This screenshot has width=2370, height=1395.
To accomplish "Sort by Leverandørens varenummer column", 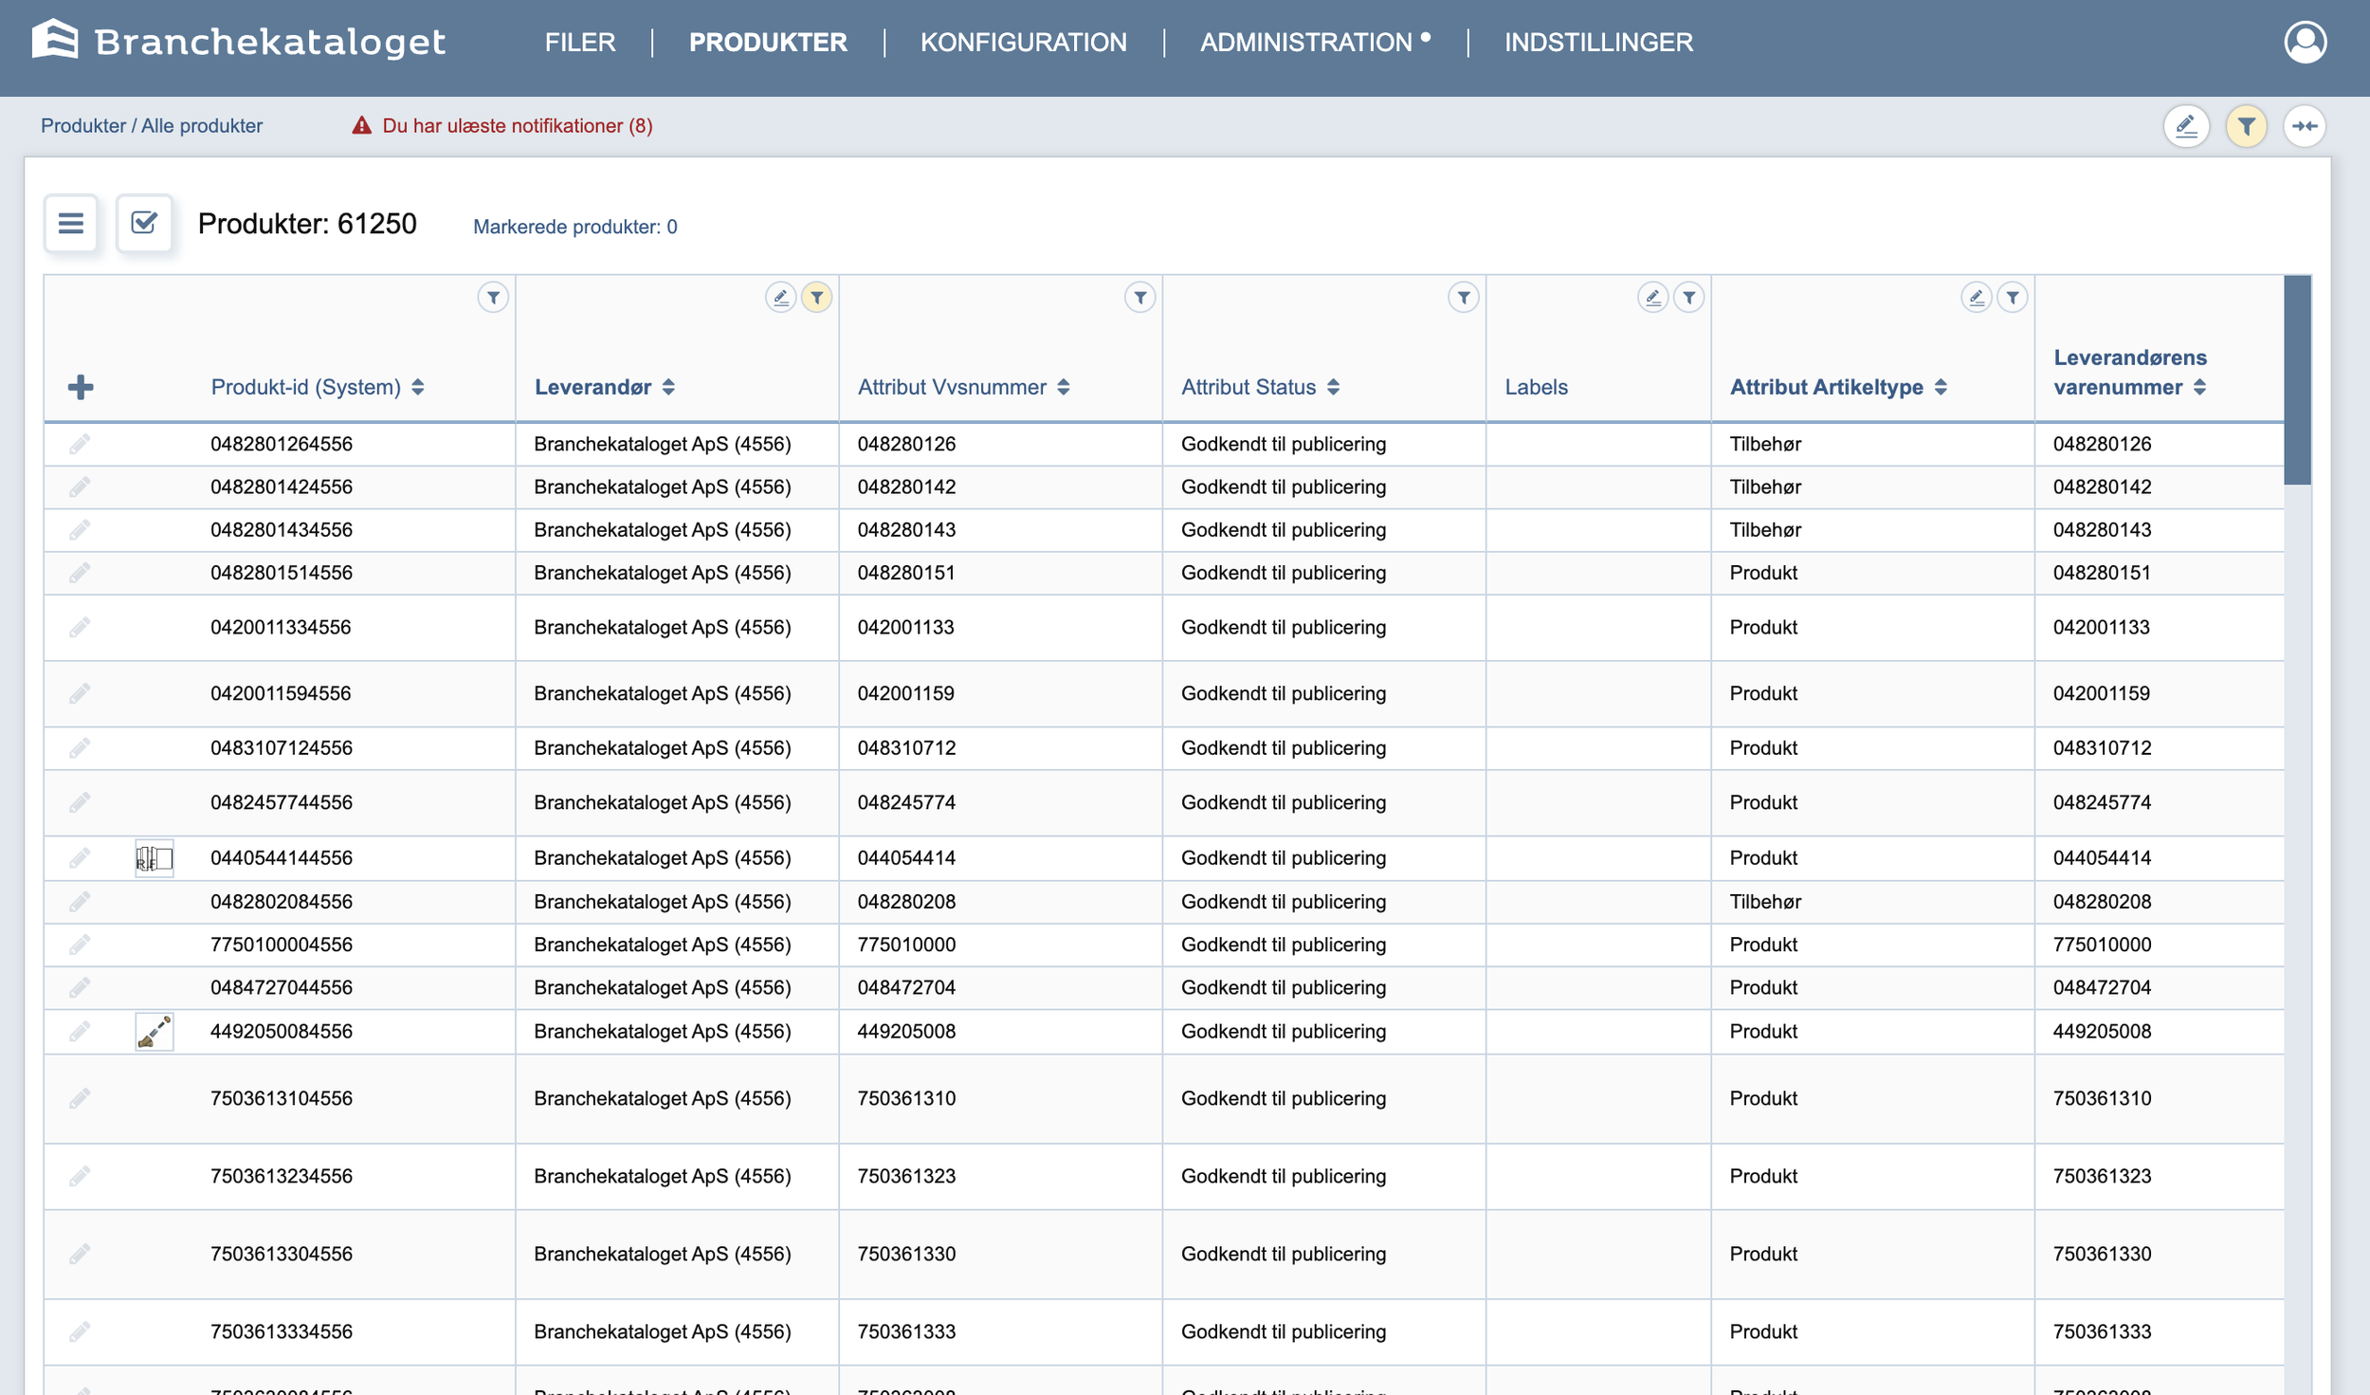I will (x=2199, y=387).
